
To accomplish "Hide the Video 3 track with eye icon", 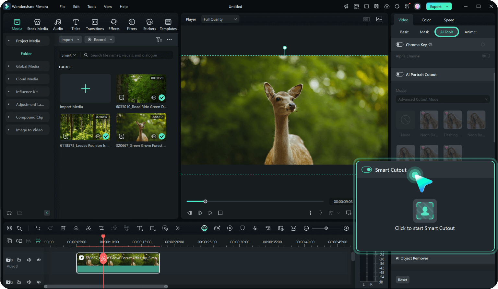I will [39, 260].
